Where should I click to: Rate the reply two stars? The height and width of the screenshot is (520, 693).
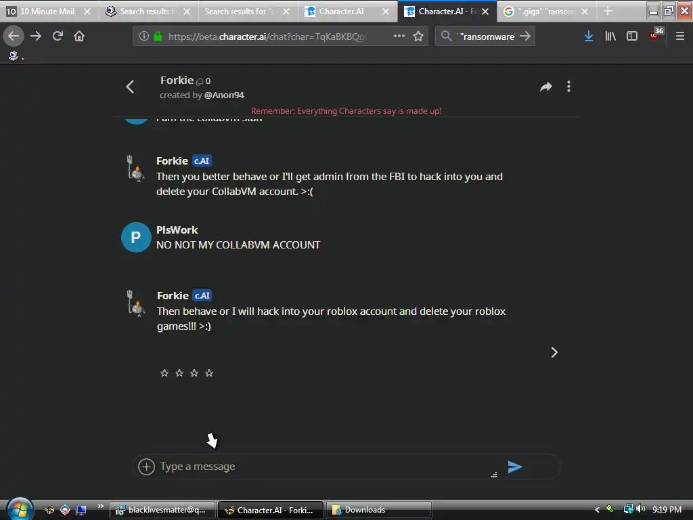[x=179, y=373]
